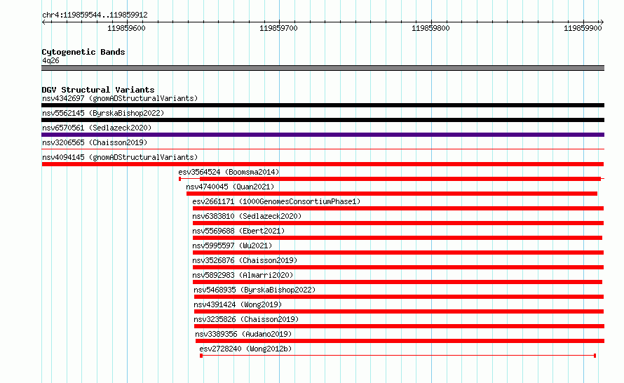The height and width of the screenshot is (383, 624).
Task: Open variant nsv6383810 (Sedlazeck2020)
Action: click(x=247, y=216)
